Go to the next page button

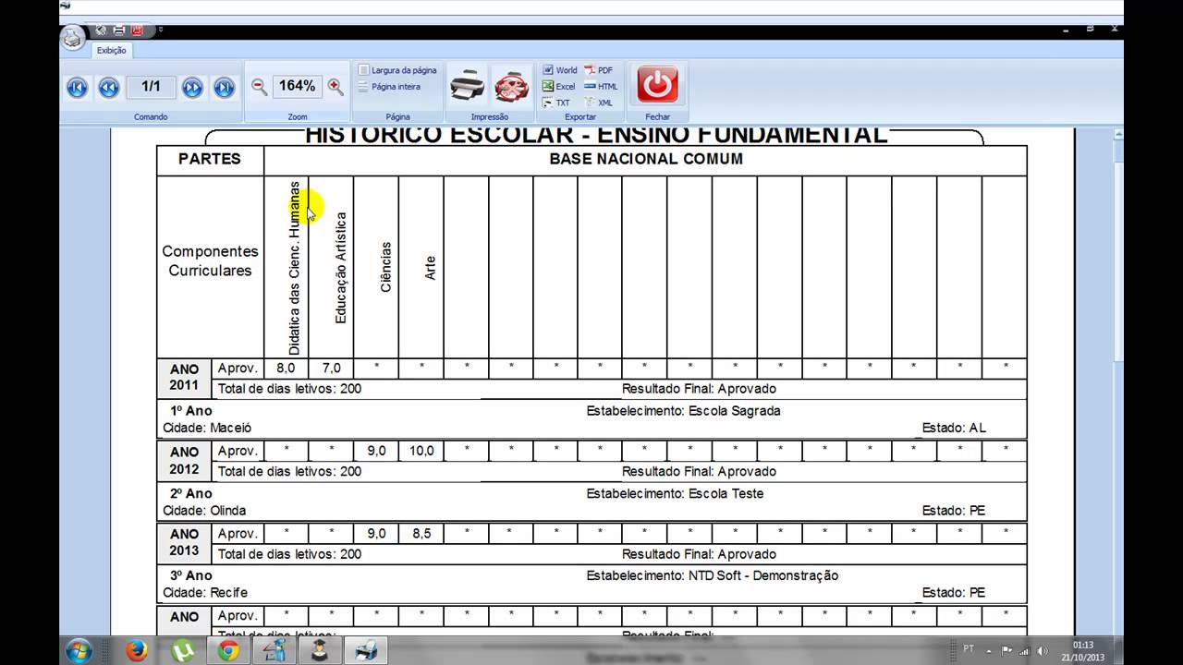pyautogui.click(x=192, y=88)
